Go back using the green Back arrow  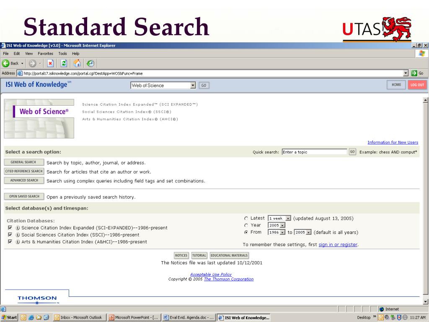[6, 64]
